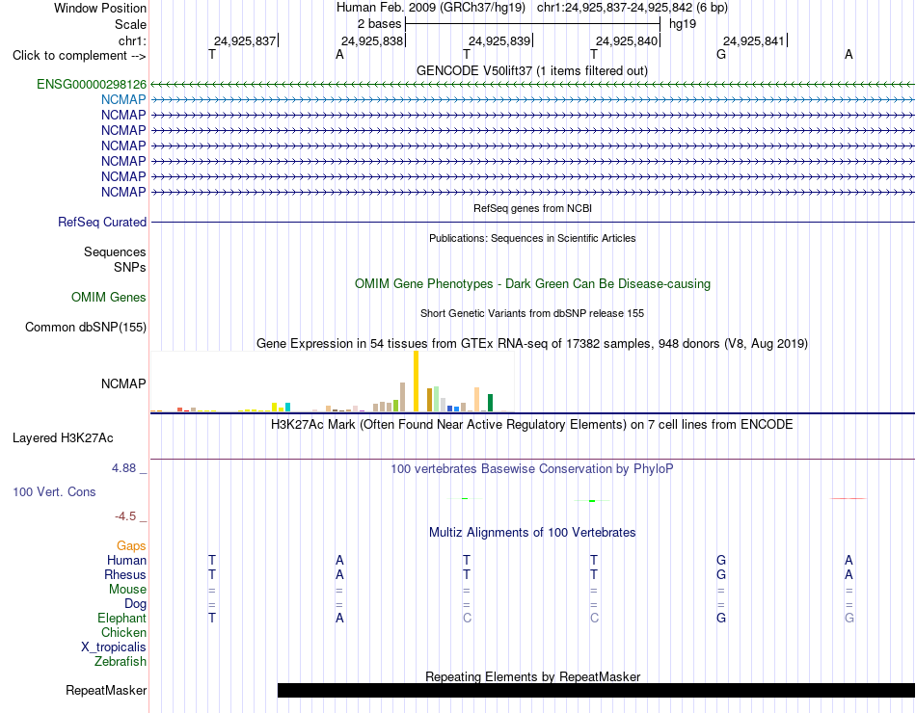This screenshot has width=916, height=713.
Task: Select the 'Zebrafish' alignment row label
Action: click(x=121, y=662)
